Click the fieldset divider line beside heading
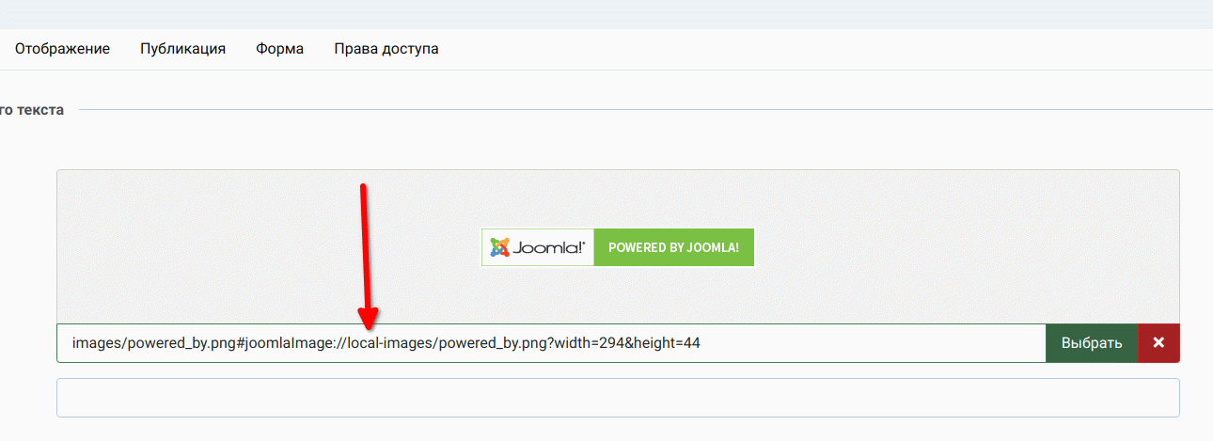Screen dimensions: 1213x441 [646, 110]
